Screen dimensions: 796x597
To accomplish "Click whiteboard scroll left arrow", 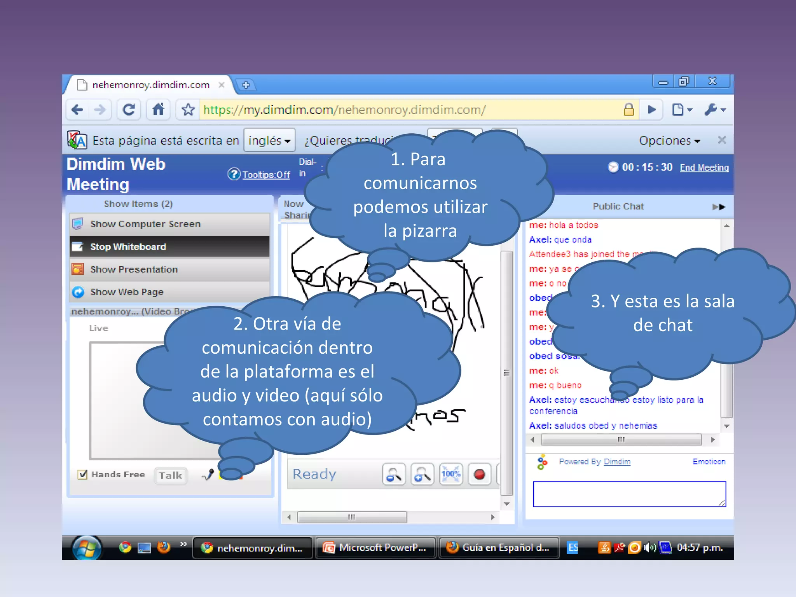I will (289, 517).
